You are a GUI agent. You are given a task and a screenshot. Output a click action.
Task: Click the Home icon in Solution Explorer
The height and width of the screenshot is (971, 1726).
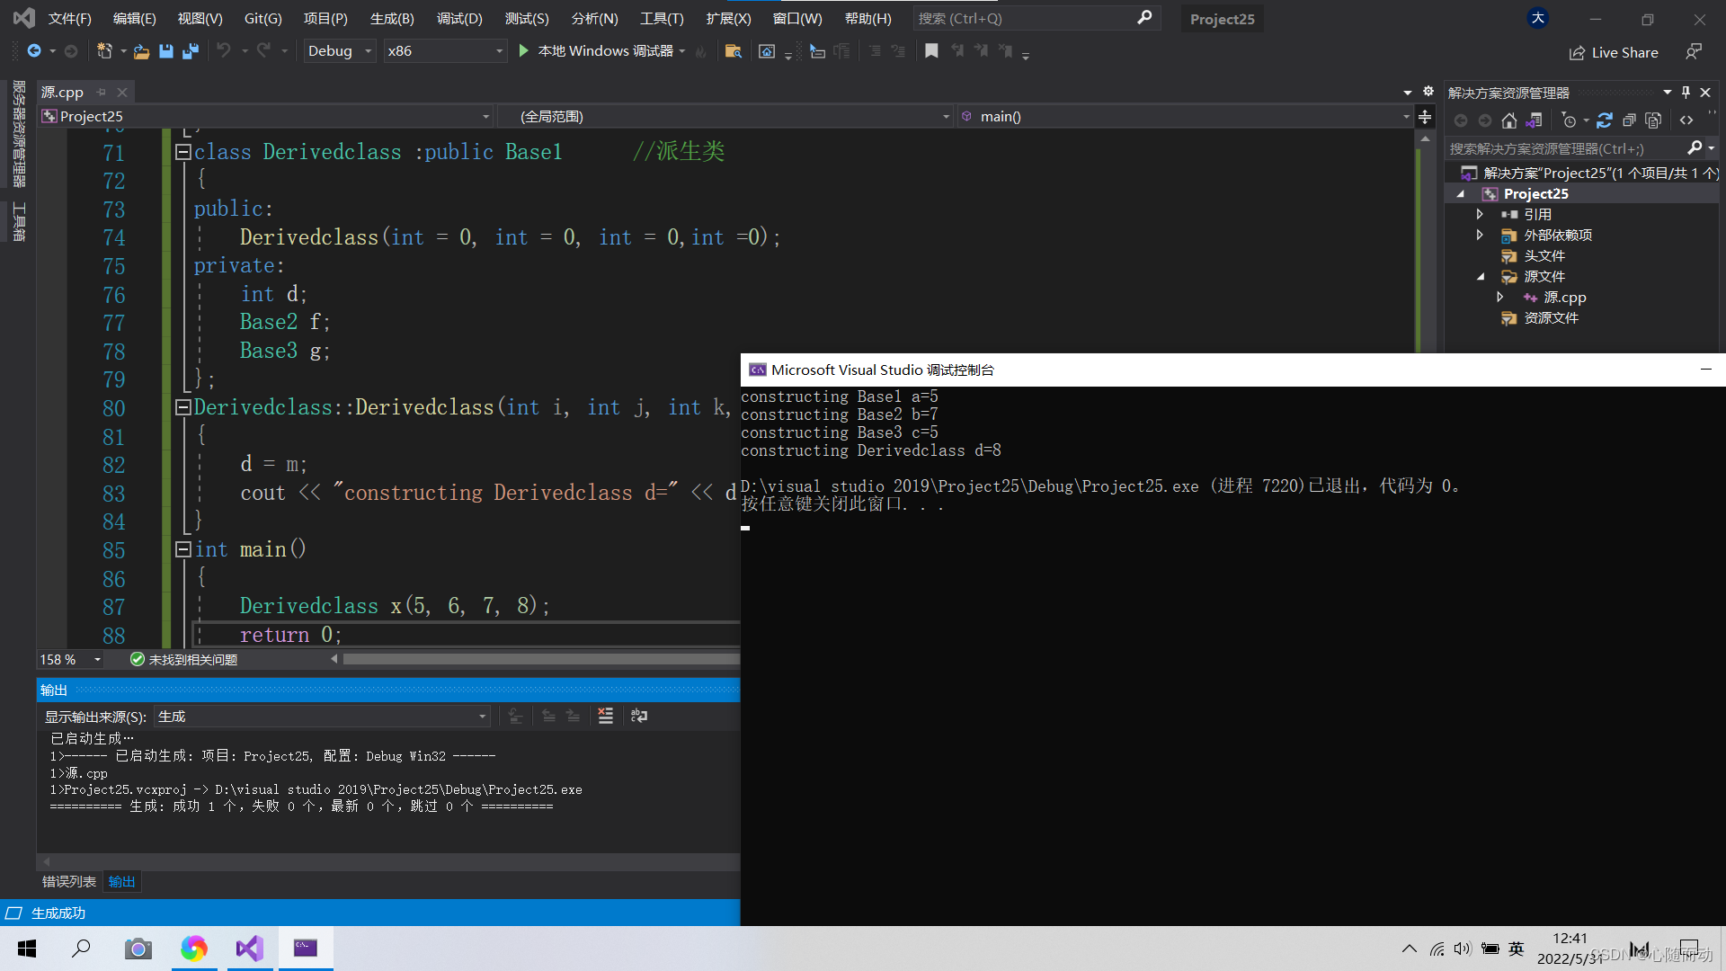1508,120
